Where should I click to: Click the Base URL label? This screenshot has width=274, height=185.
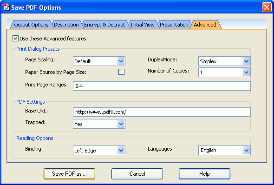click(37, 111)
